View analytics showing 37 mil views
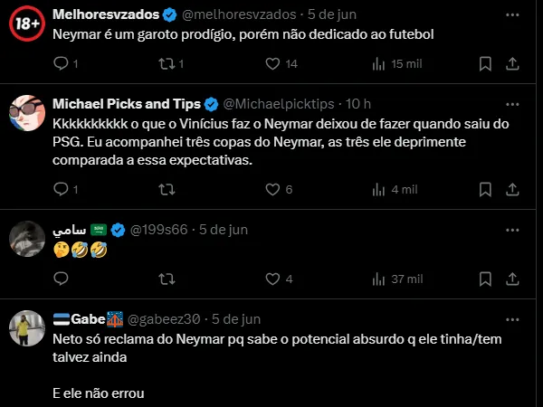This screenshot has height=407, width=543. tap(378, 279)
